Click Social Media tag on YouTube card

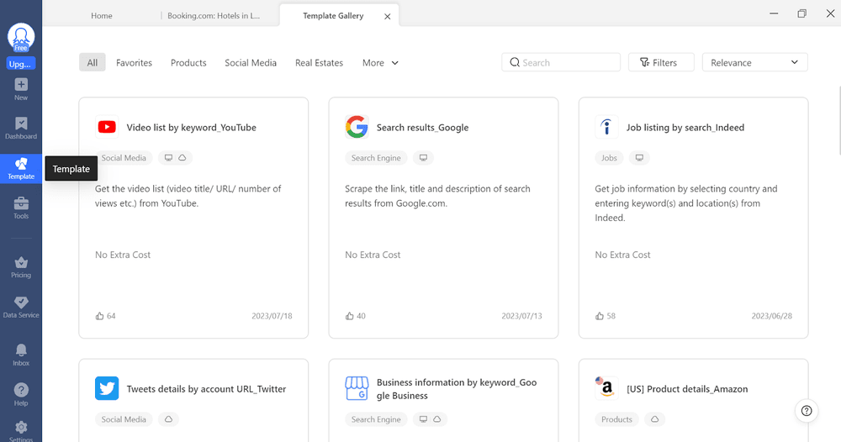[124, 158]
